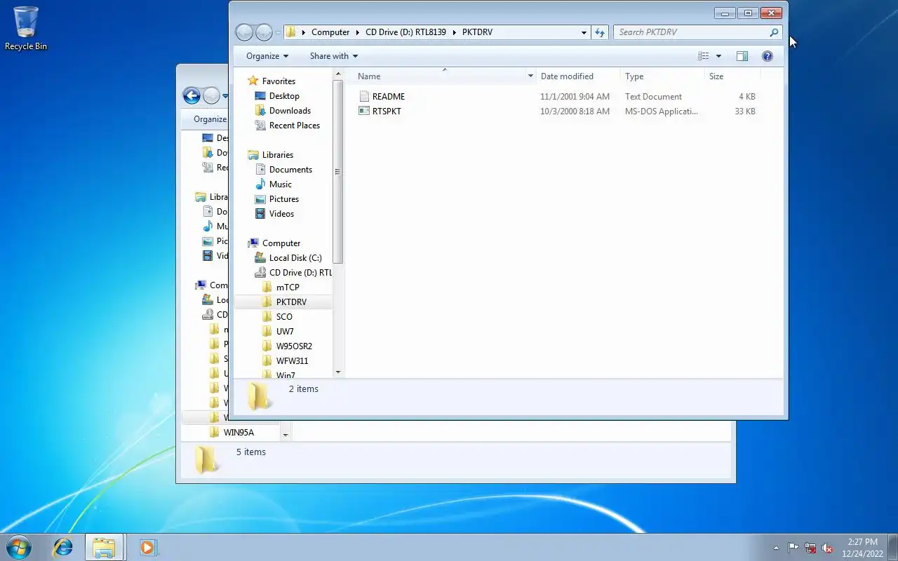Open the Videos library

[x=281, y=214]
